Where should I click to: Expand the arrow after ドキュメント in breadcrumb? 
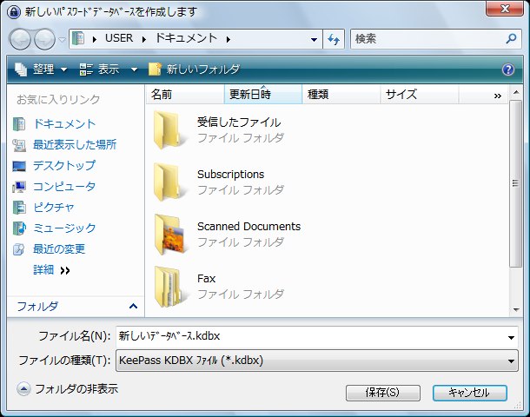coord(229,39)
